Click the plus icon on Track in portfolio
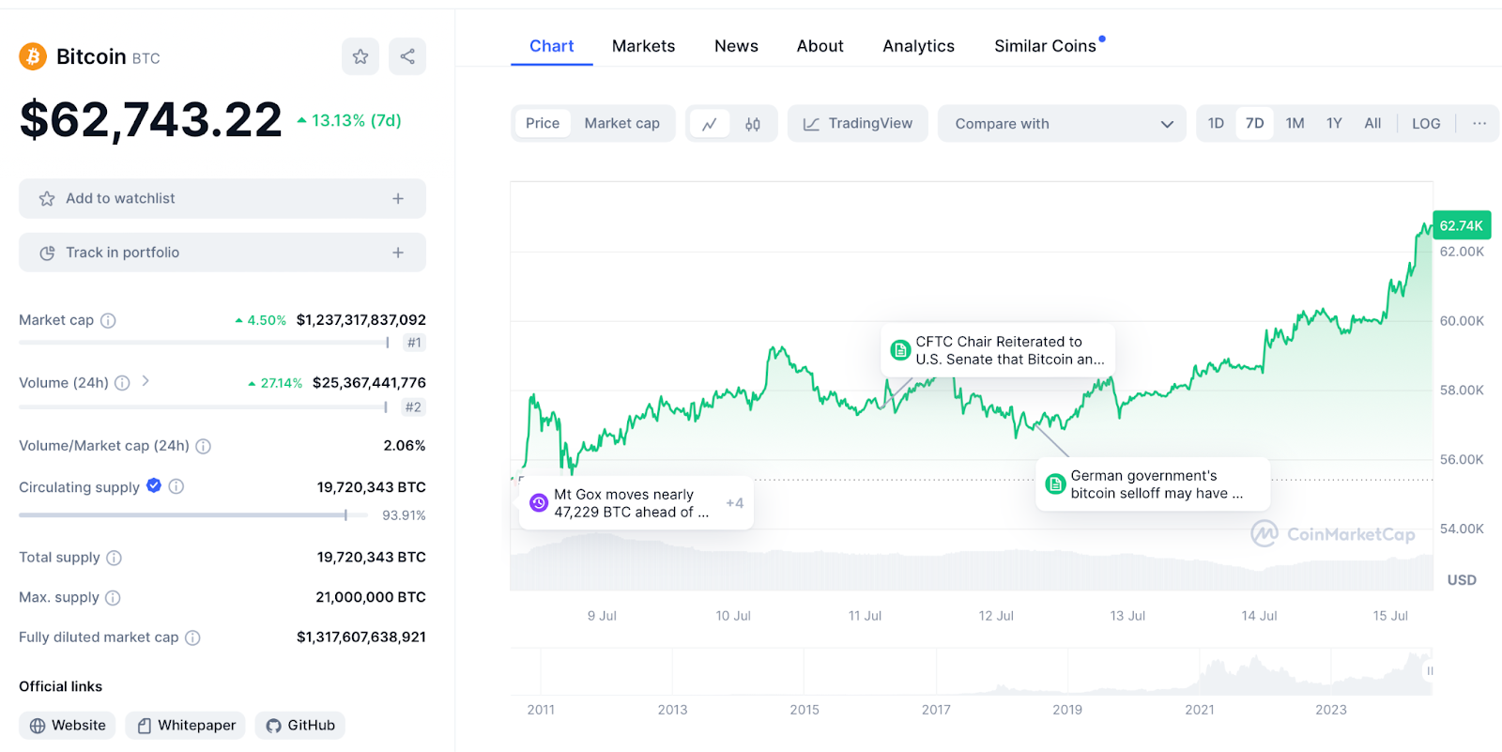Image resolution: width=1502 pixels, height=752 pixels. [x=398, y=253]
